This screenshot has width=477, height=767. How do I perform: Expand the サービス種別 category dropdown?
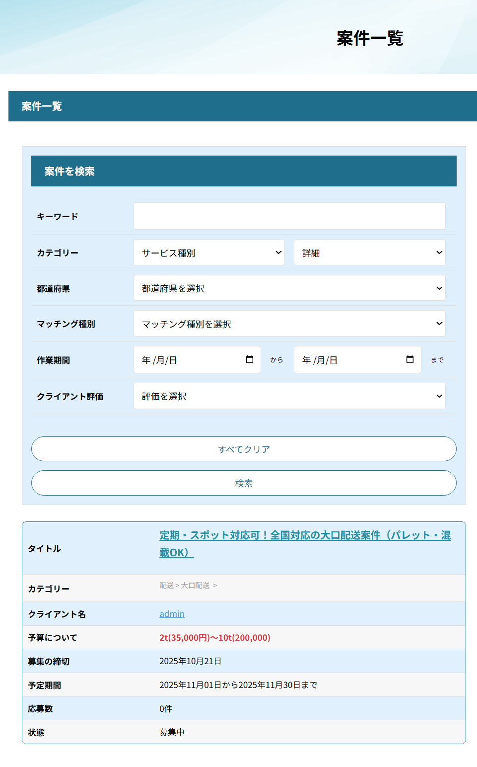[209, 253]
